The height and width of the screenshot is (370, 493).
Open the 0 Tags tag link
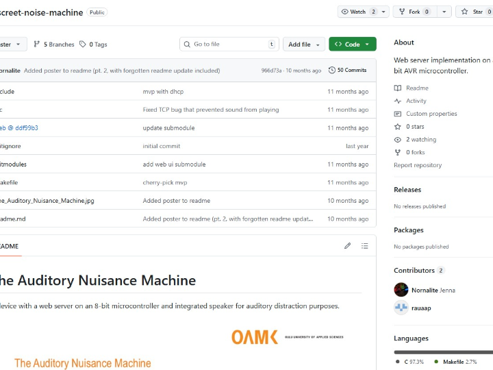93,45
